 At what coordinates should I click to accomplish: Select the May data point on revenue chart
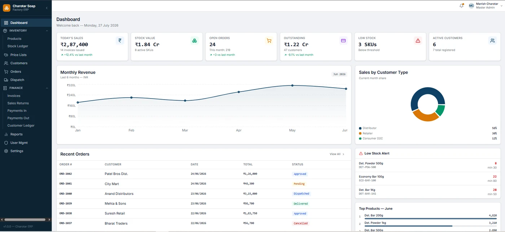[x=292, y=86]
